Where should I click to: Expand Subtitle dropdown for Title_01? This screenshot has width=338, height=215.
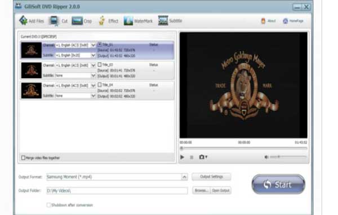[93, 55]
